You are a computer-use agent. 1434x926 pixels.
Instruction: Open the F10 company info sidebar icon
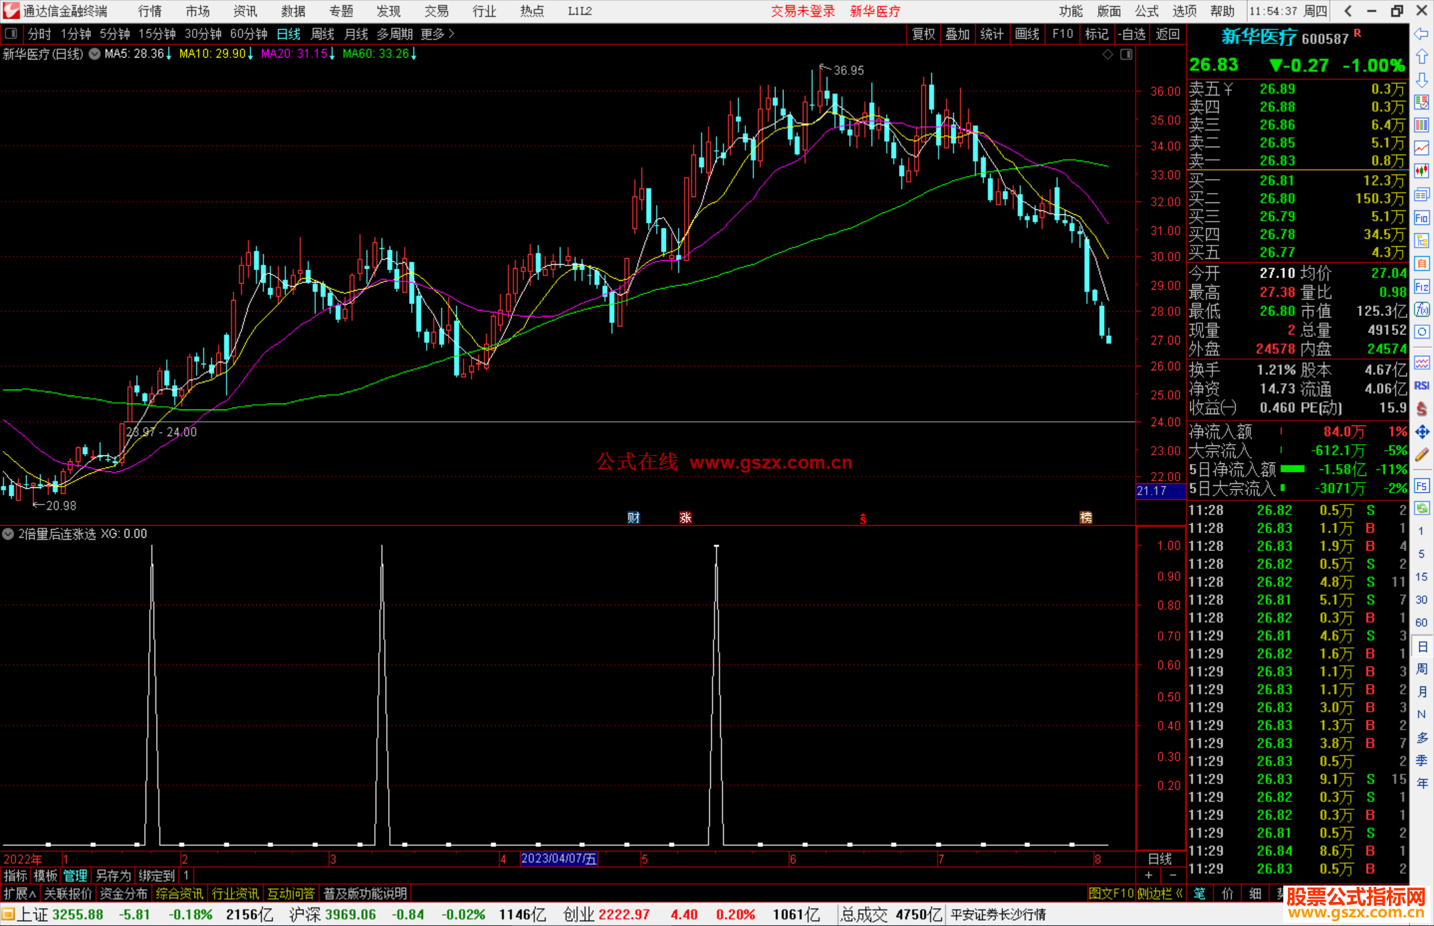coord(1421,218)
